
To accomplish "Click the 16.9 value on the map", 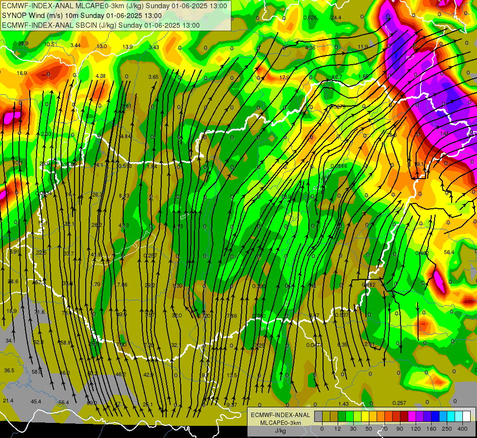I will click(22, 73).
